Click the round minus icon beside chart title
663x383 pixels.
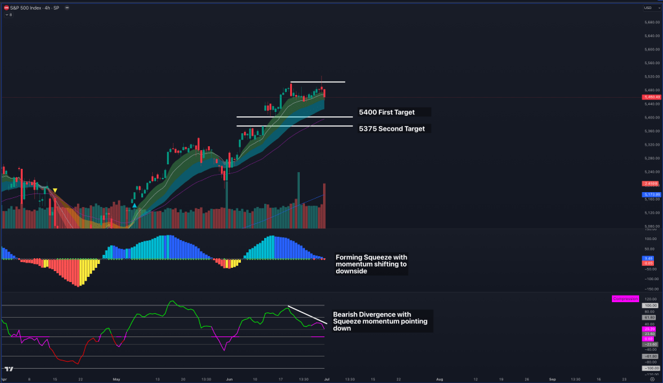pyautogui.click(x=69, y=8)
